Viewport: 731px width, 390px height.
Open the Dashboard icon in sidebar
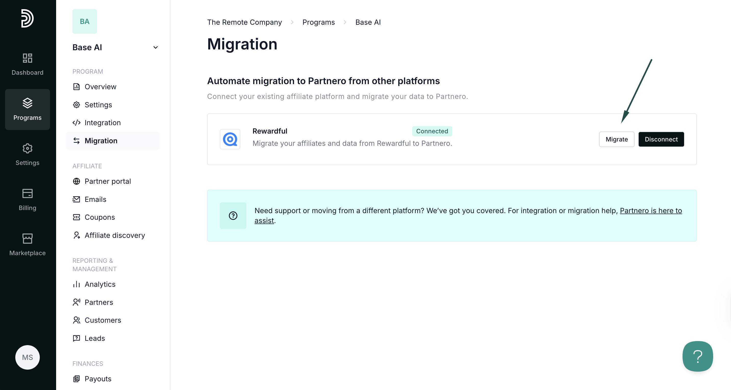point(27,58)
